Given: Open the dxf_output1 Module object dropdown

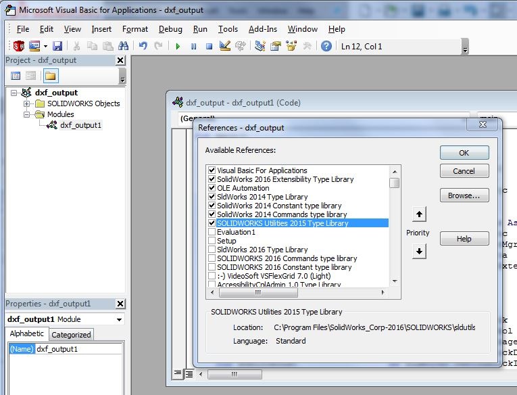Looking at the screenshot, I should click(x=119, y=319).
